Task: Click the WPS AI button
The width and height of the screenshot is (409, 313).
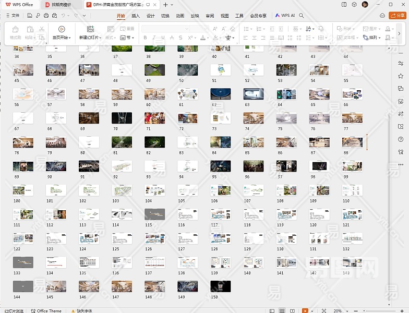Action: tap(285, 16)
